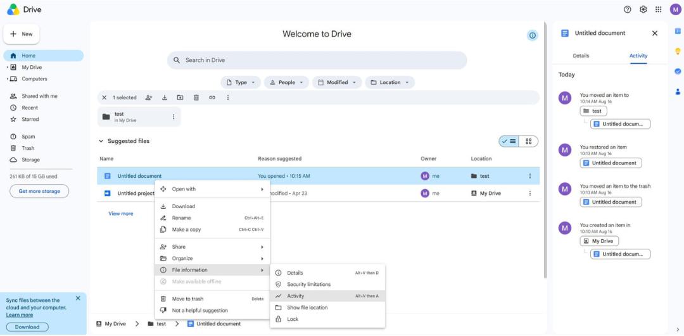Open the People filter dropdown
684x336 pixels.
(287, 82)
